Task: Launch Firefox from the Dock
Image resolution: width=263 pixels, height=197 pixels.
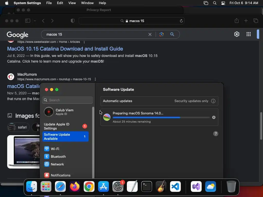Action: tap(75, 186)
